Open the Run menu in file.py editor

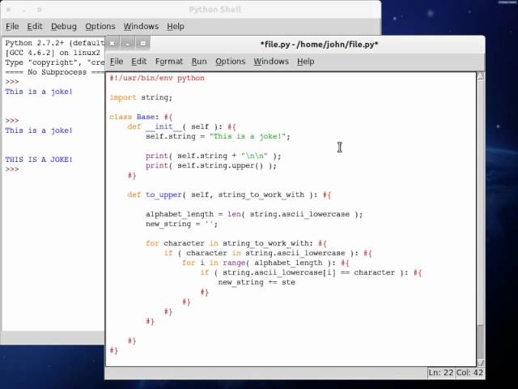199,61
